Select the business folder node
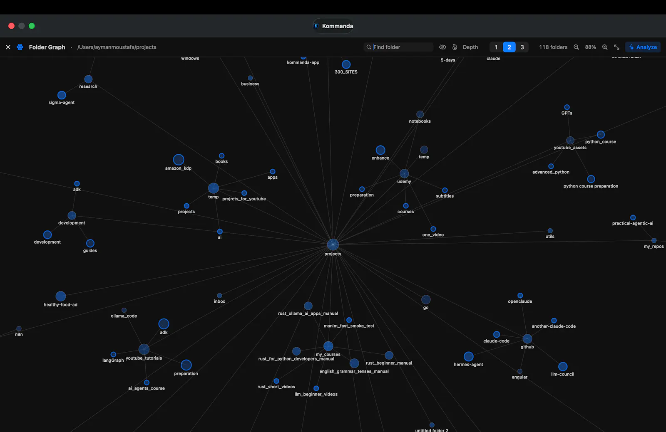Image resolution: width=666 pixels, height=432 pixels. click(x=250, y=78)
